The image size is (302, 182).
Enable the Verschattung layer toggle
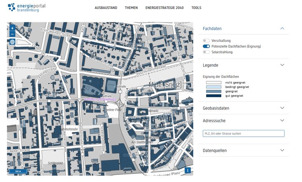click(x=206, y=40)
